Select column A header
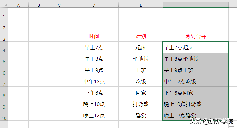 pyautogui.click(x=18, y=5)
